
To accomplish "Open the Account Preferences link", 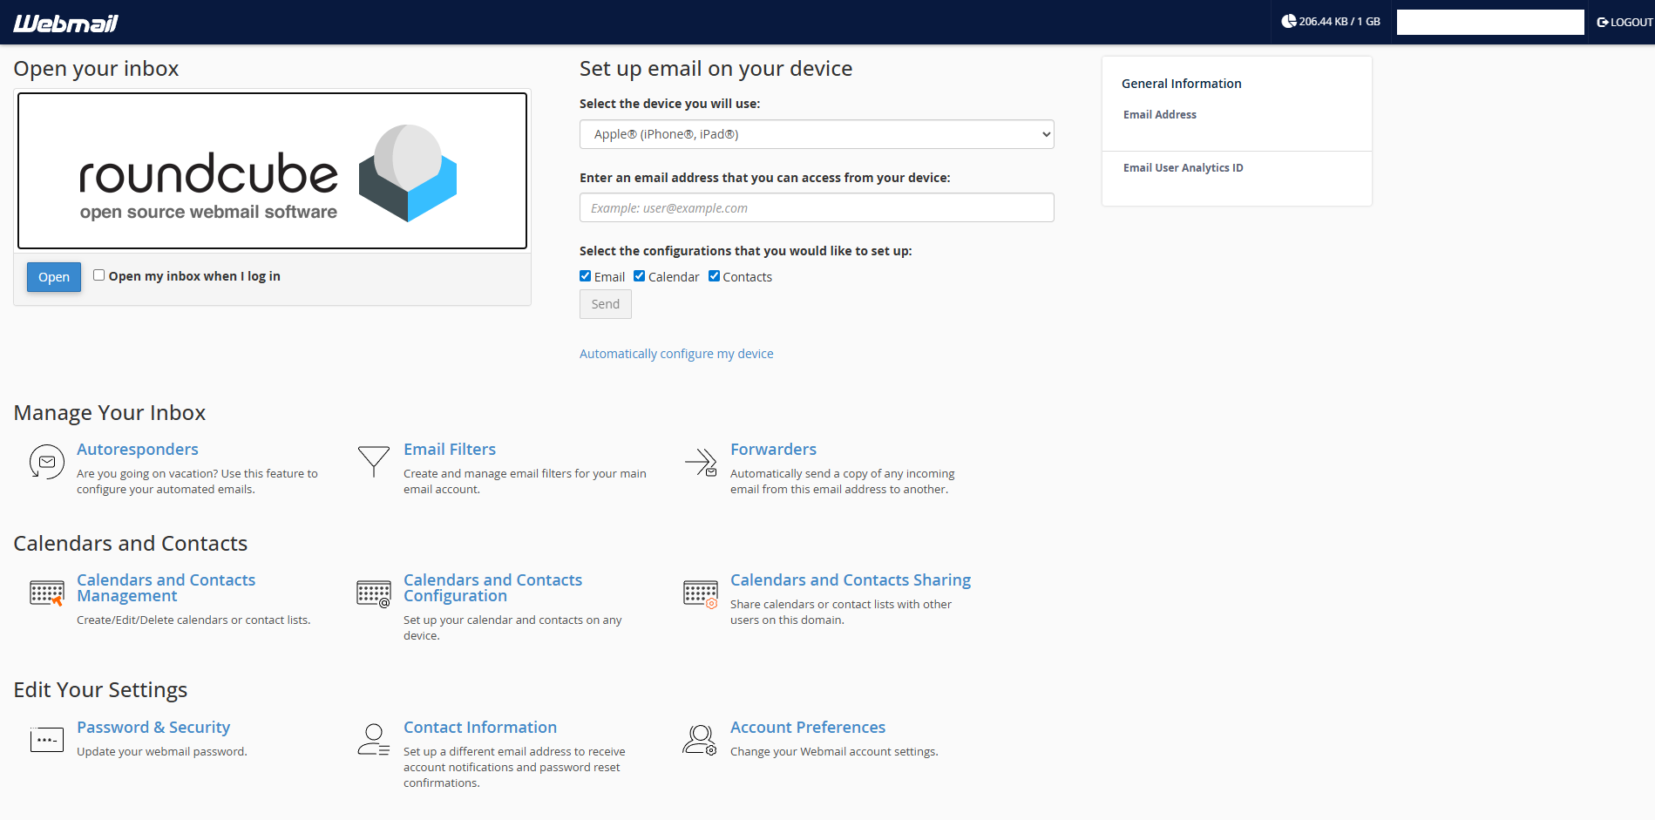I will tap(808, 728).
